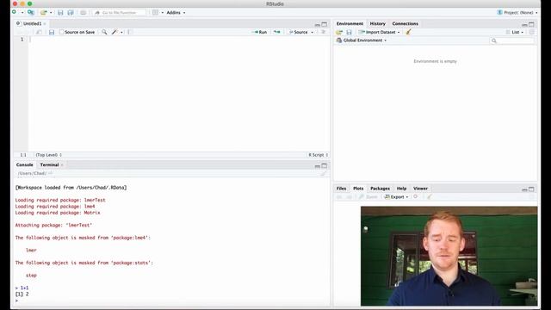Open the Code Tools dropdown arrow

point(122,33)
